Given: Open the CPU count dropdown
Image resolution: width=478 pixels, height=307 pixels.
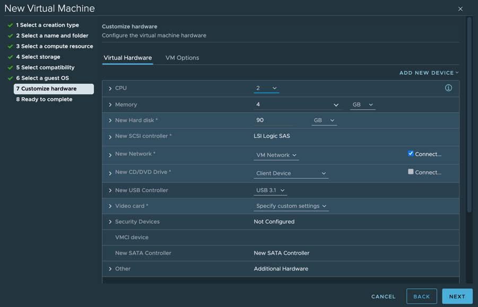Looking at the screenshot, I should [x=266, y=88].
